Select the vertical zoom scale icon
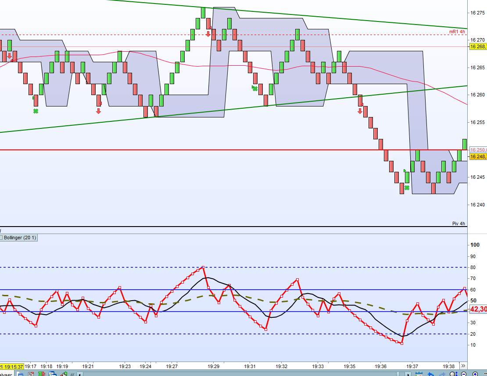This screenshot has width=487, height=376. tap(454, 374)
